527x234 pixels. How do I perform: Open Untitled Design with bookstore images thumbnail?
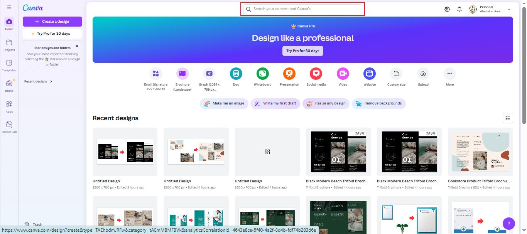coord(196,152)
